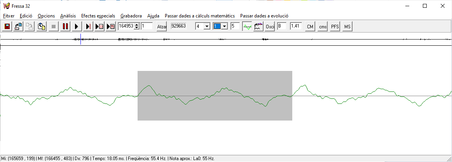Viewport: 452px width, 162px height.
Task: Click the input field containing 1,41
Action: [296, 26]
